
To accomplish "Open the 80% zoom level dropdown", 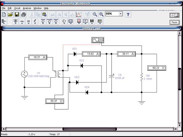I will pyautogui.click(x=121, y=14).
